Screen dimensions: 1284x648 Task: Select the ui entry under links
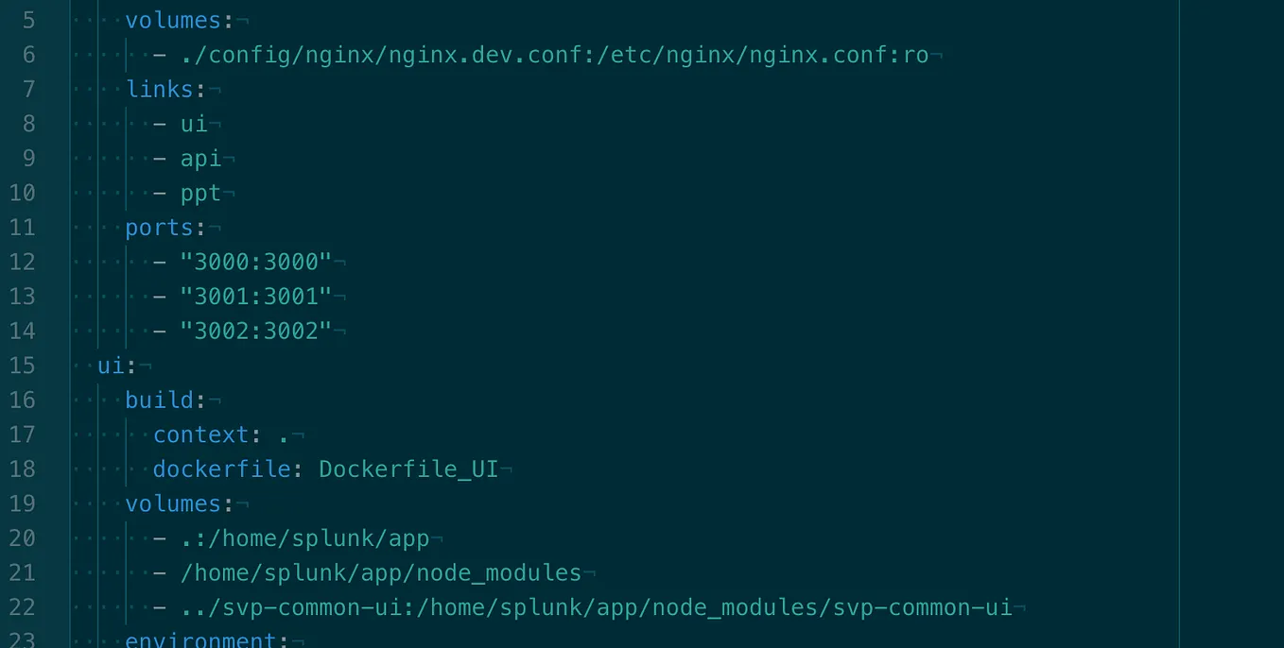click(x=194, y=124)
